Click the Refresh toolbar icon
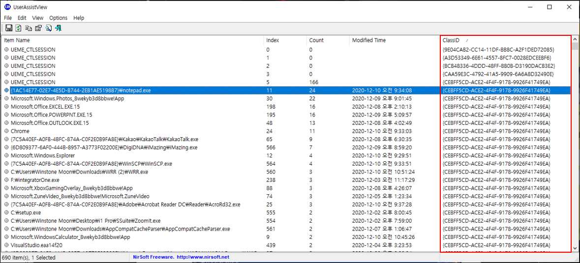Image resolution: width=580 pixels, height=263 pixels. [x=19, y=28]
